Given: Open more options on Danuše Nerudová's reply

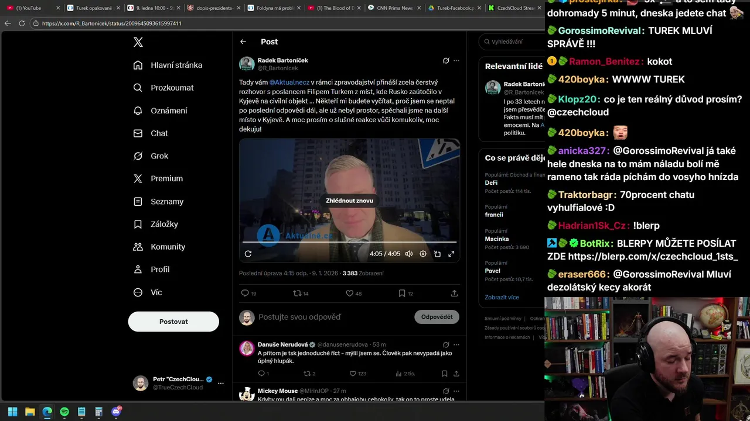Looking at the screenshot, I should click(x=456, y=345).
